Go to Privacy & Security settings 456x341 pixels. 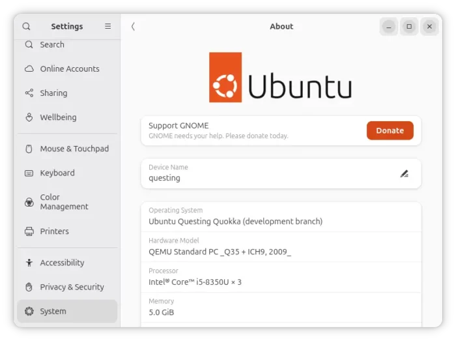point(72,287)
